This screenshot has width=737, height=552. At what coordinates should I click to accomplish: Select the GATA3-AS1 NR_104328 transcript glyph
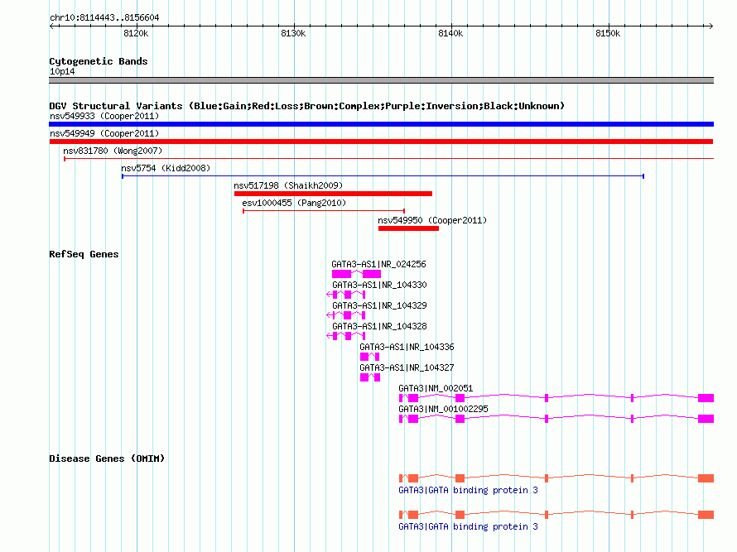coord(346,336)
